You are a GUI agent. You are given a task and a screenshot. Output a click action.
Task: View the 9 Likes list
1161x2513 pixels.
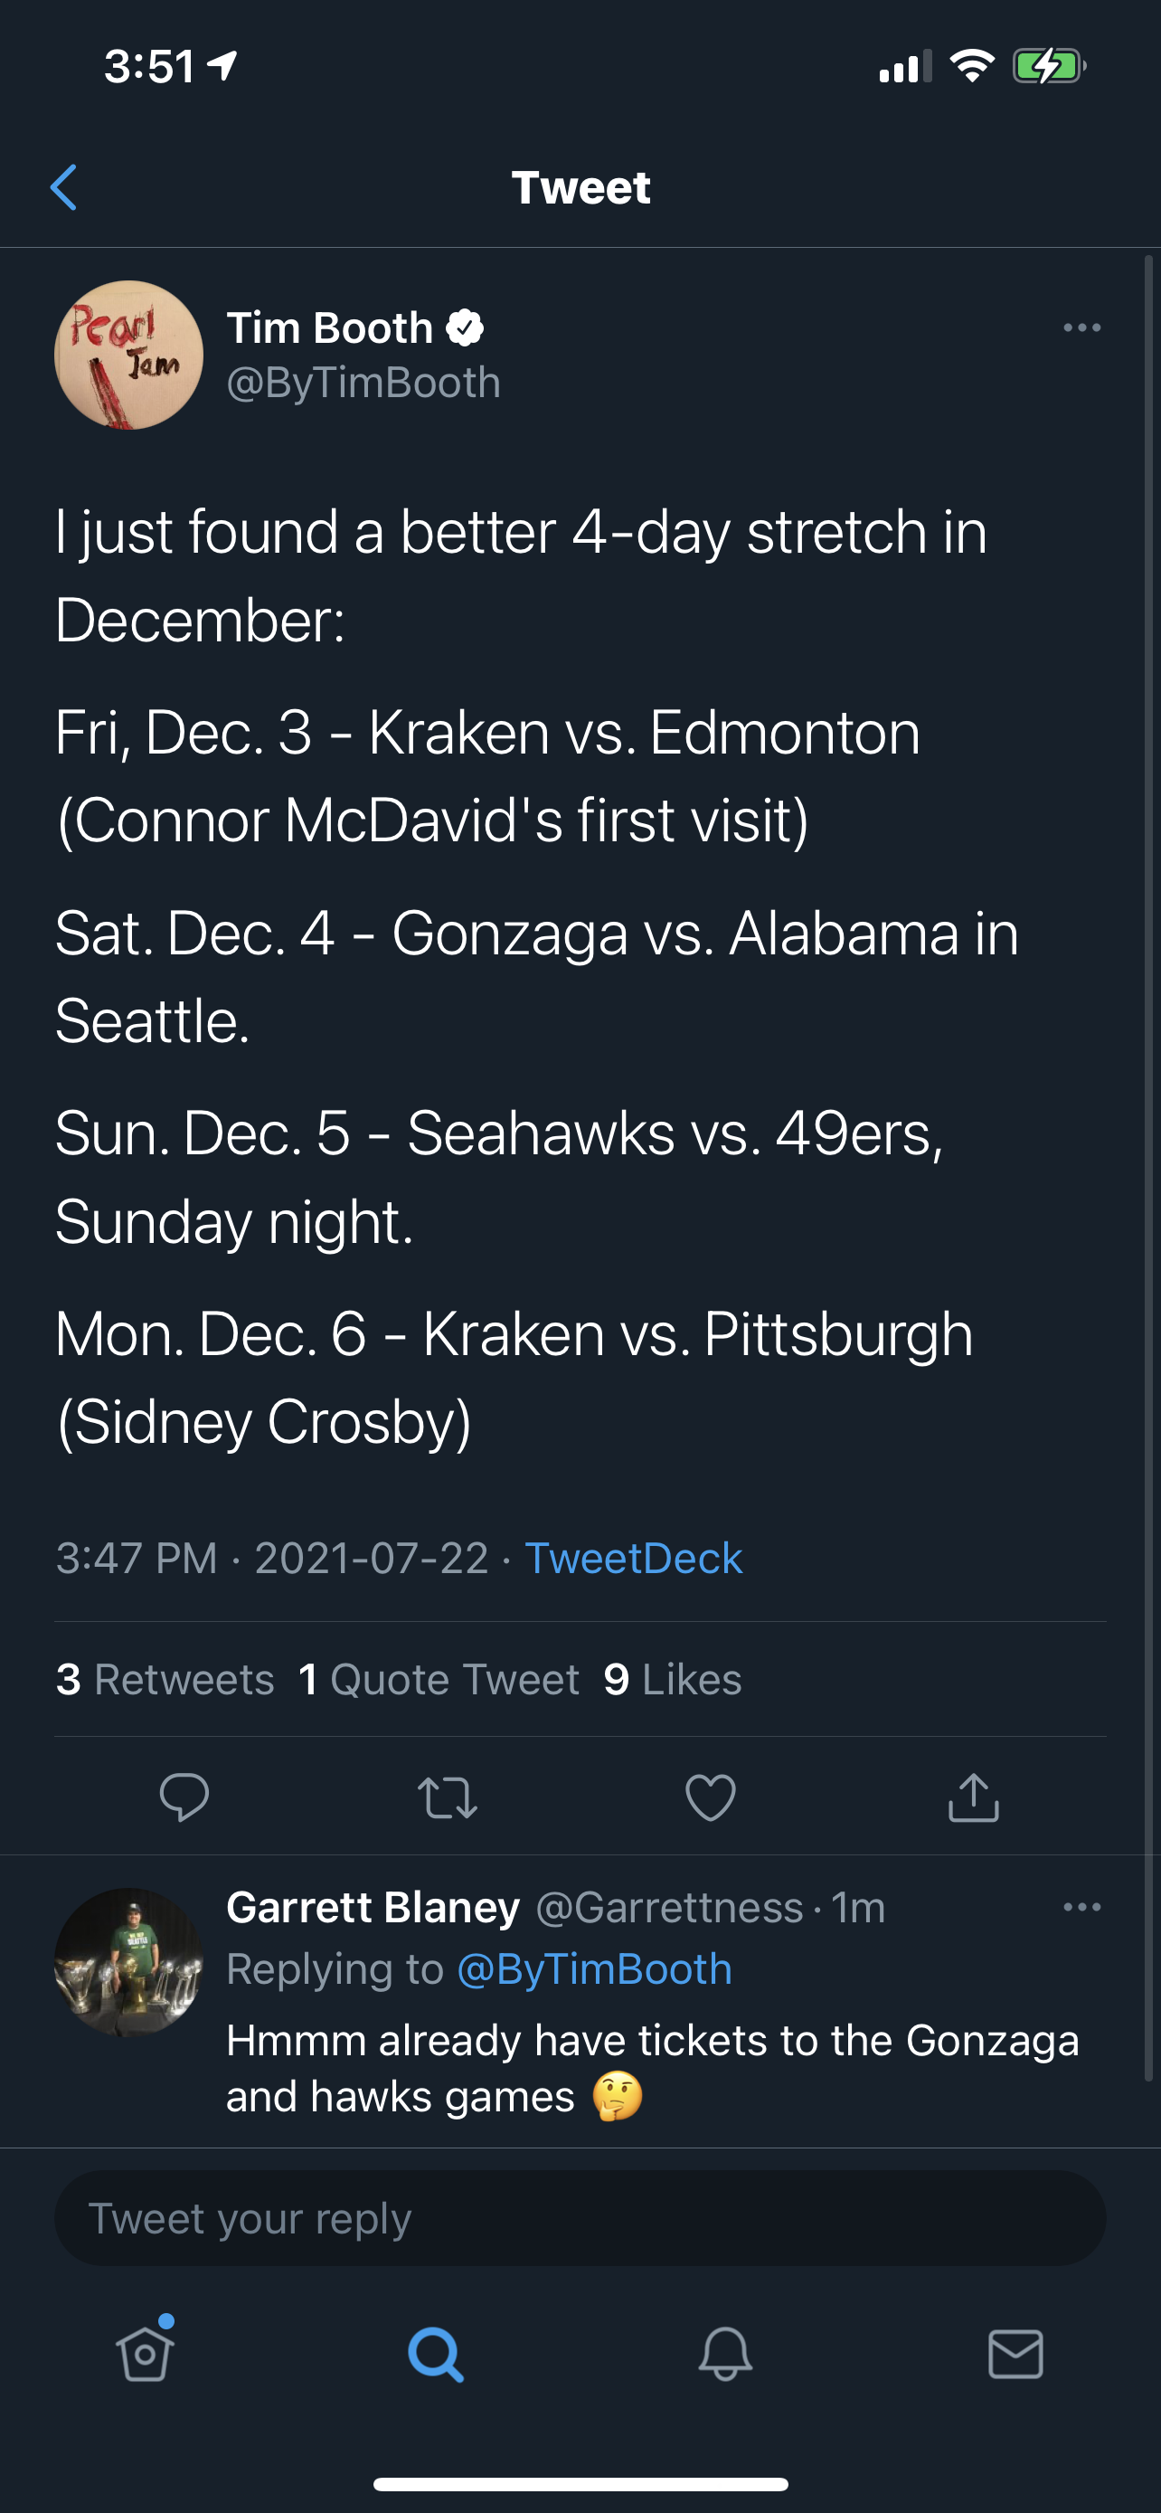click(673, 1679)
